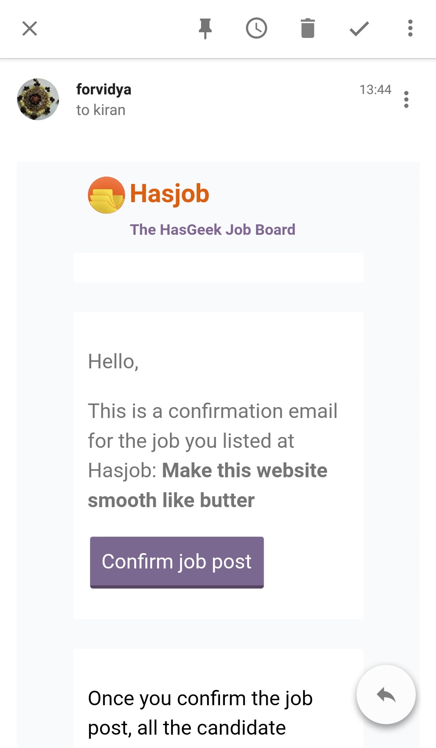Close the email with the X icon
Viewport: 436px width, 748px height.
(29, 29)
